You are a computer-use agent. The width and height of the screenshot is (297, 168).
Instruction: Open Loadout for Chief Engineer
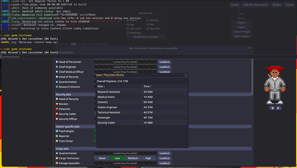tap(164, 67)
